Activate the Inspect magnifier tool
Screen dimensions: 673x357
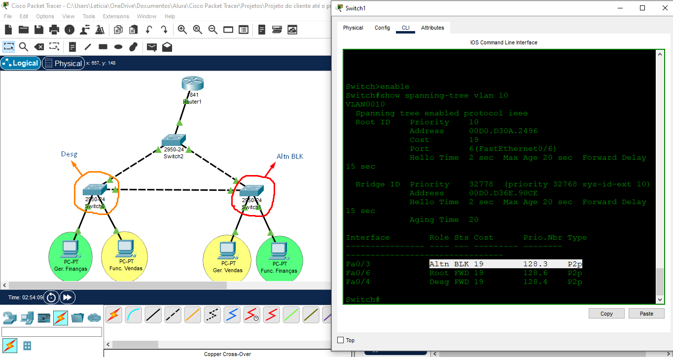24,47
